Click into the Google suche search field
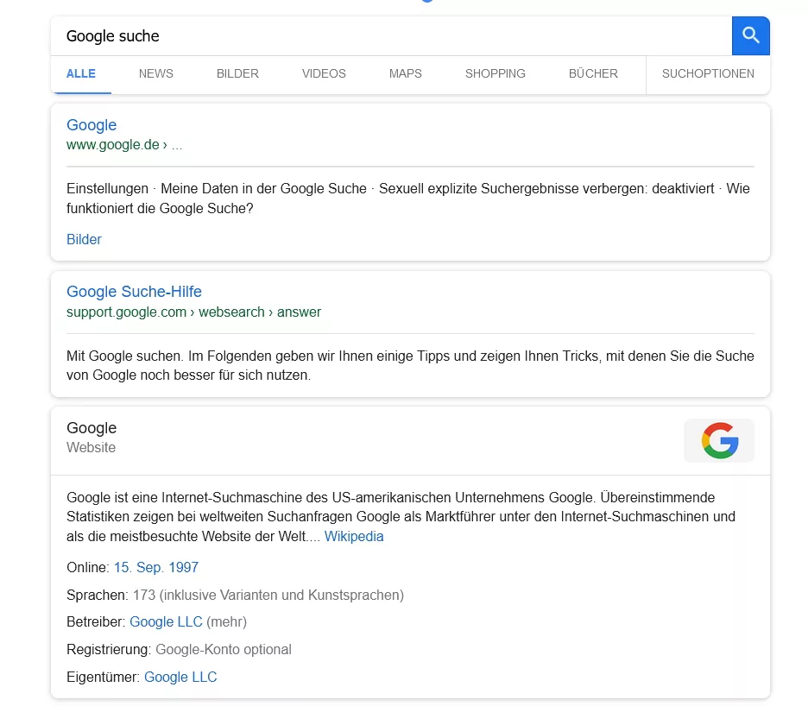This screenshot has width=808, height=706. point(388,36)
